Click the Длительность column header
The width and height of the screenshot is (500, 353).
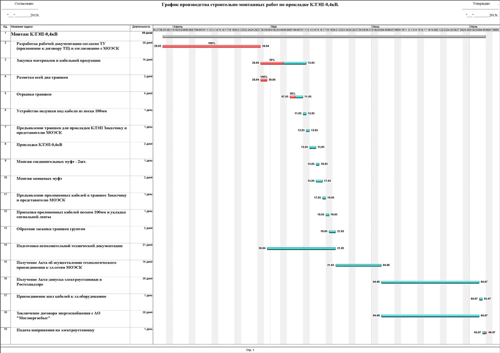pyautogui.click(x=141, y=27)
